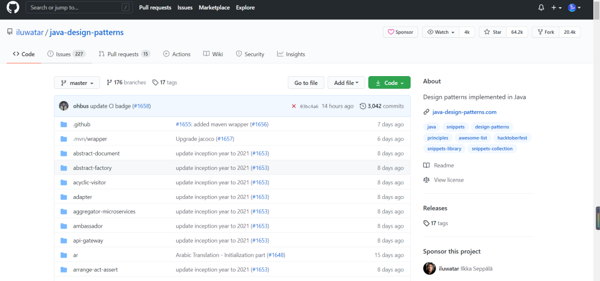View the 17 tags link near branches
This screenshot has height=281, width=600.
pos(164,82)
